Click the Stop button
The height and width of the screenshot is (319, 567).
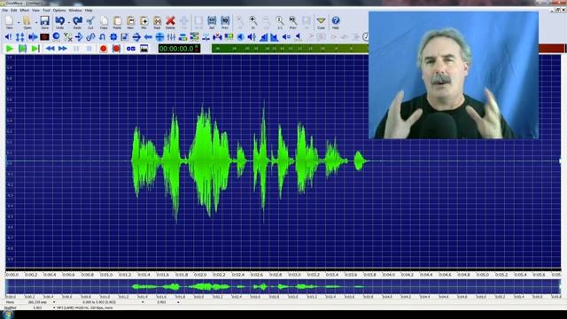[x=89, y=49]
